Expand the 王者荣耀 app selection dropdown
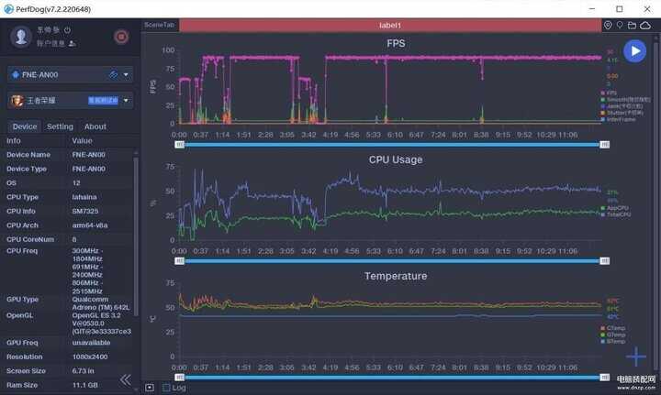This screenshot has height=395, width=661. click(x=126, y=100)
